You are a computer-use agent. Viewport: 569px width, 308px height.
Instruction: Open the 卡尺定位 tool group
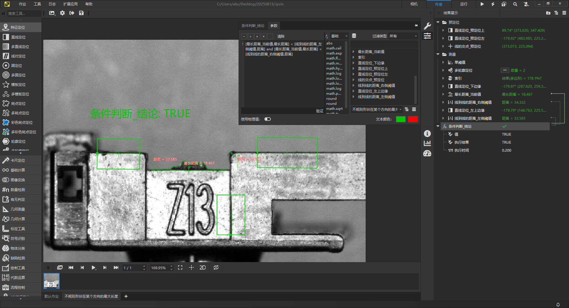18,160
